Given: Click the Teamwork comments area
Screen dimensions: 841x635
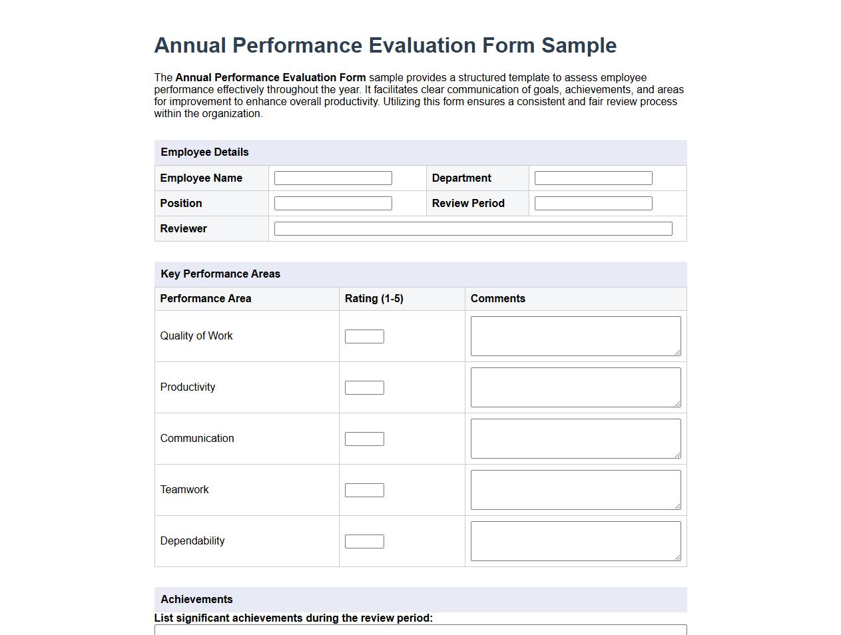Looking at the screenshot, I should pos(575,489).
